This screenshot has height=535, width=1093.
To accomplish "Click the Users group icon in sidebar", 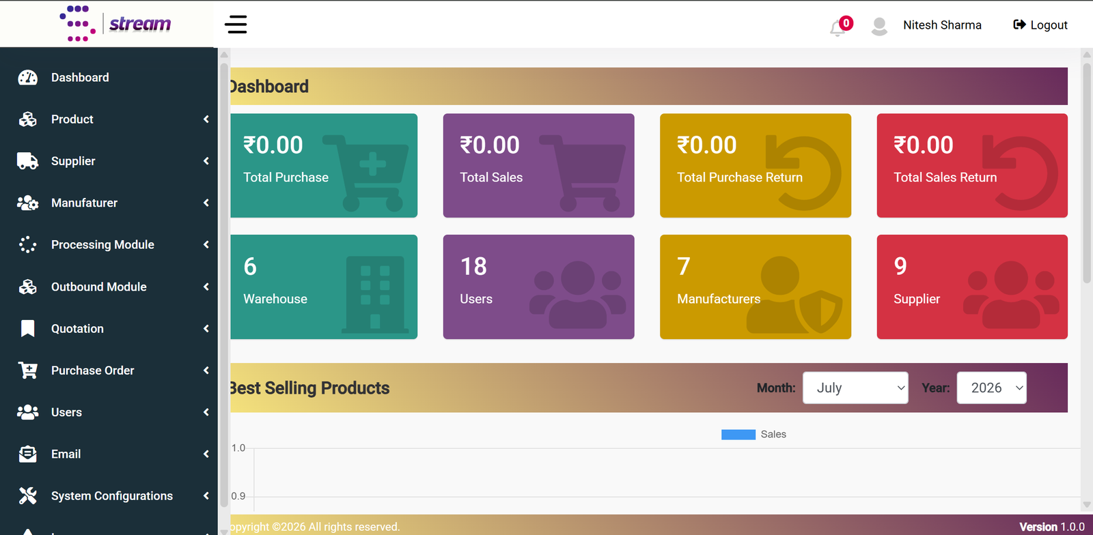I will pos(27,412).
